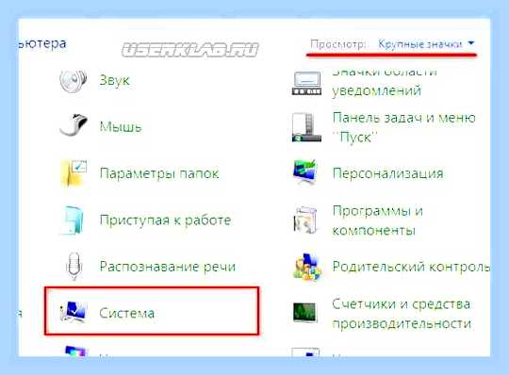Screen dimensions: 509x375
Task: Click the Программы и компоненты box icon
Action: pos(305,220)
